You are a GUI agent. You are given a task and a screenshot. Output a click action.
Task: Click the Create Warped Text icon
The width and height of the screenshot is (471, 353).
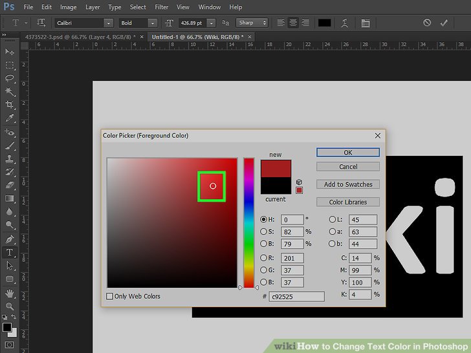pos(346,23)
